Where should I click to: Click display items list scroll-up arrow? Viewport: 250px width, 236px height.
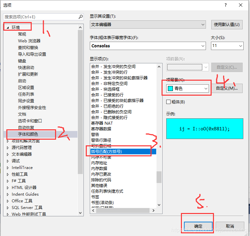tap(159, 67)
